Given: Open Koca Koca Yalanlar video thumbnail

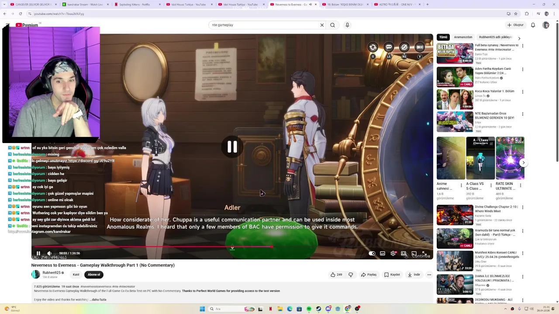Looking at the screenshot, I should click(455, 99).
